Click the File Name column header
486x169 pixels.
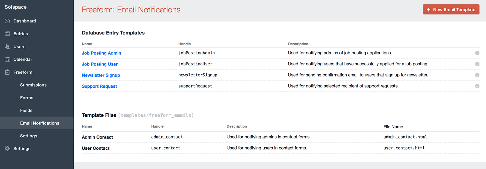click(393, 127)
